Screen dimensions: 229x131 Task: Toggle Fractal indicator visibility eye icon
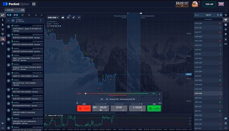(56, 26)
